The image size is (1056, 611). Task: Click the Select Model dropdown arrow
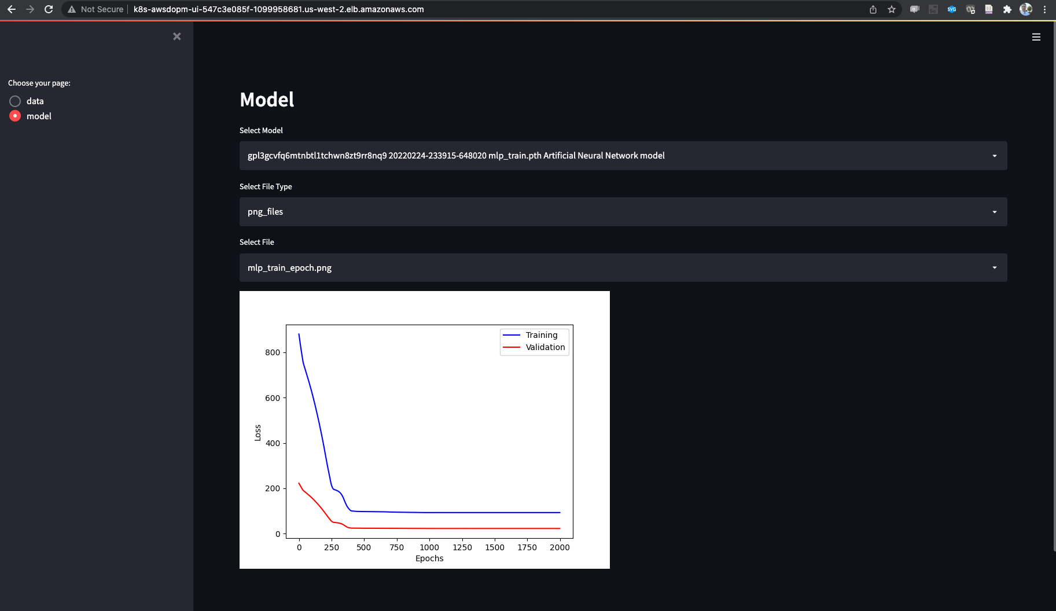(995, 156)
